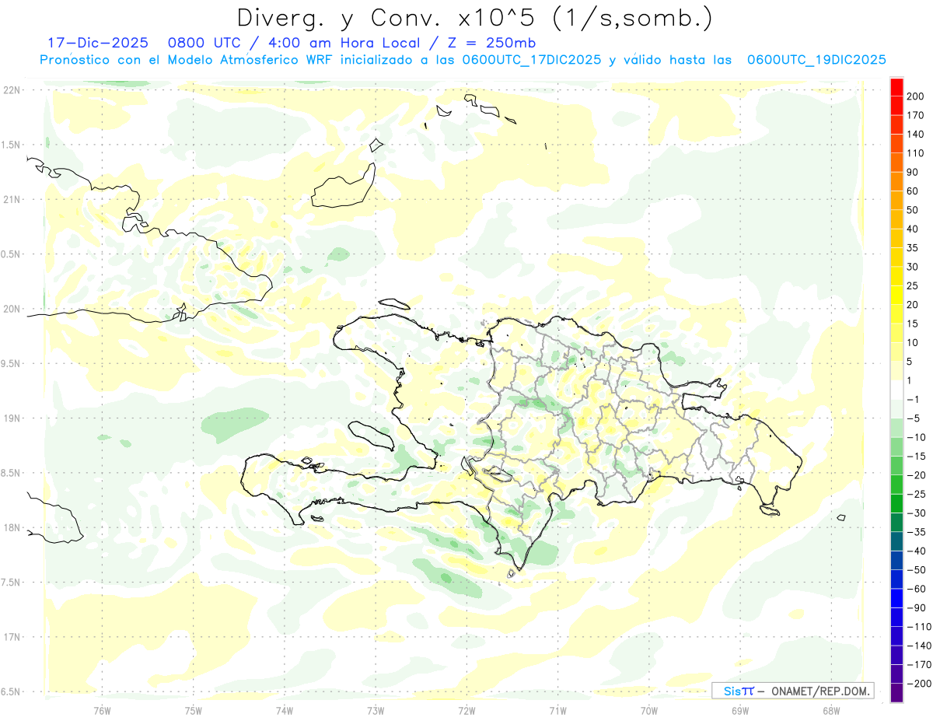Click the '18N' latitude label
Screen dimensions: 933x721
tap(11, 528)
